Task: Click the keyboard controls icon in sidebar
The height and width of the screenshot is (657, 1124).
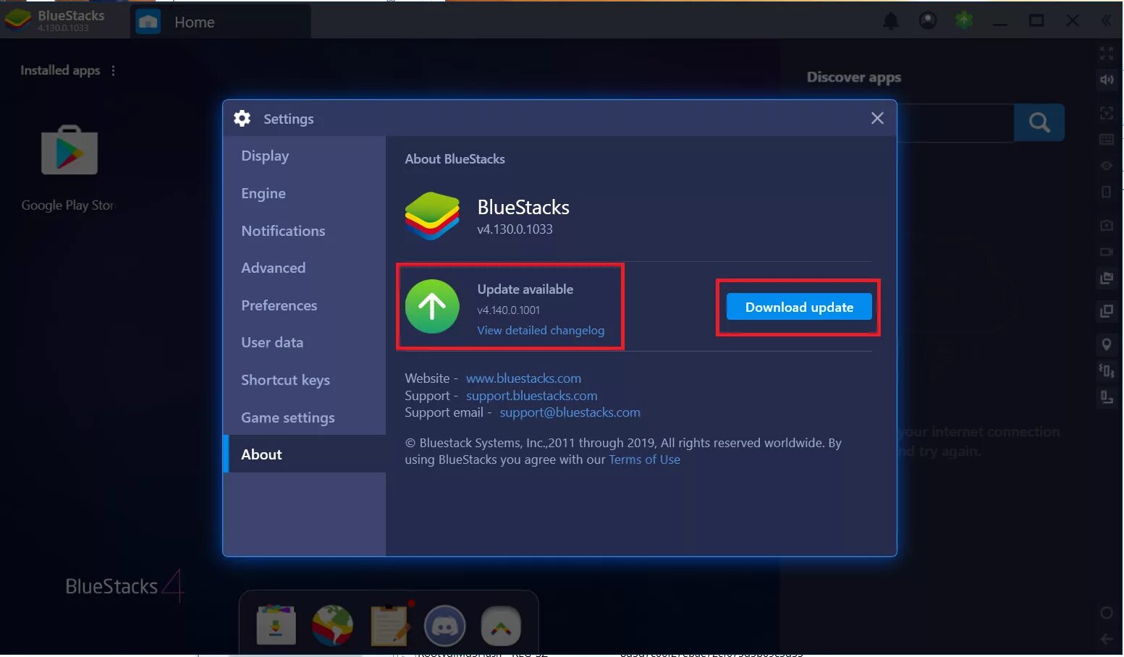Action: point(1107,139)
